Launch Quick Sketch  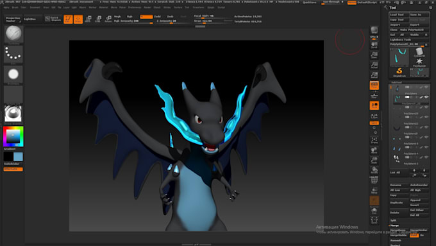pos(53,19)
